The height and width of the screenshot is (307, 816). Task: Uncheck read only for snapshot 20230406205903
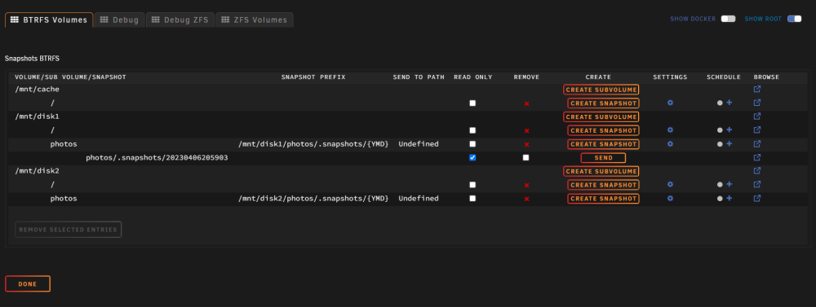click(472, 157)
